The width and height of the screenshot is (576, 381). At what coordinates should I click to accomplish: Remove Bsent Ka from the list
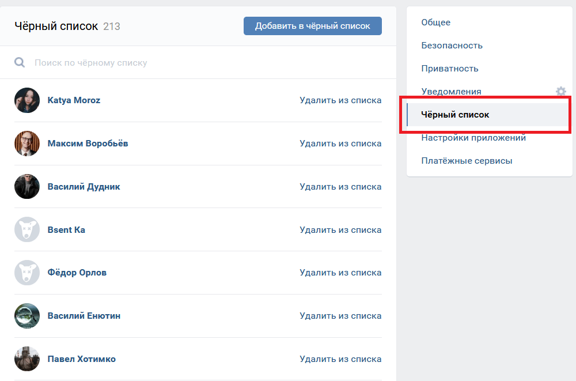340,230
